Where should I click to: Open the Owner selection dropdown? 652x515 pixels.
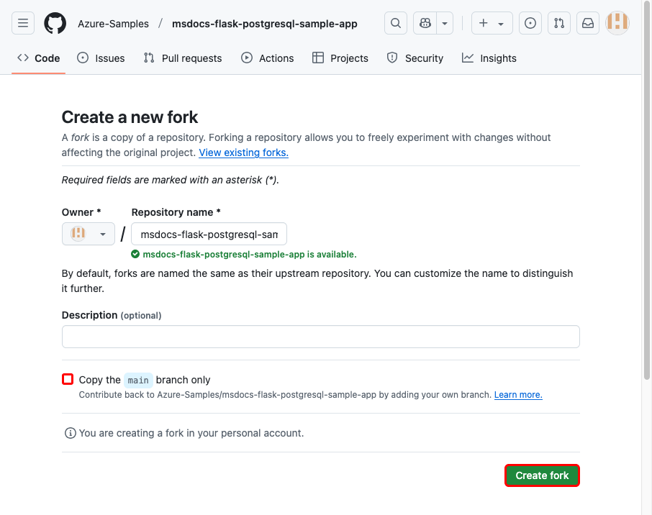click(x=88, y=233)
